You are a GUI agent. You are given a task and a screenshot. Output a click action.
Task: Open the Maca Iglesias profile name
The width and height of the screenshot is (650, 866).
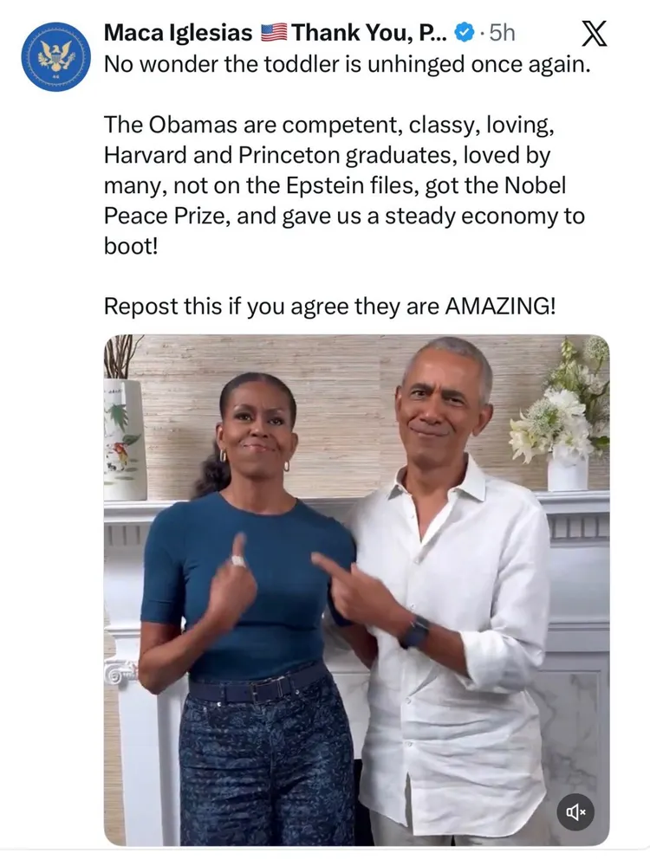pyautogui.click(x=178, y=33)
